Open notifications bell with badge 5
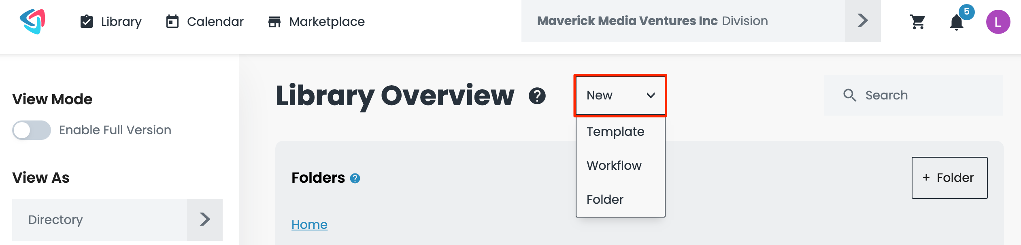1021x245 pixels. pos(956,22)
